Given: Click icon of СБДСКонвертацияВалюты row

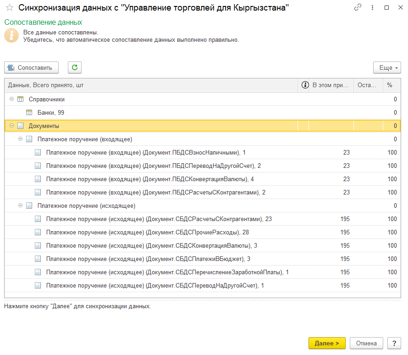Looking at the screenshot, I should coord(38,245).
